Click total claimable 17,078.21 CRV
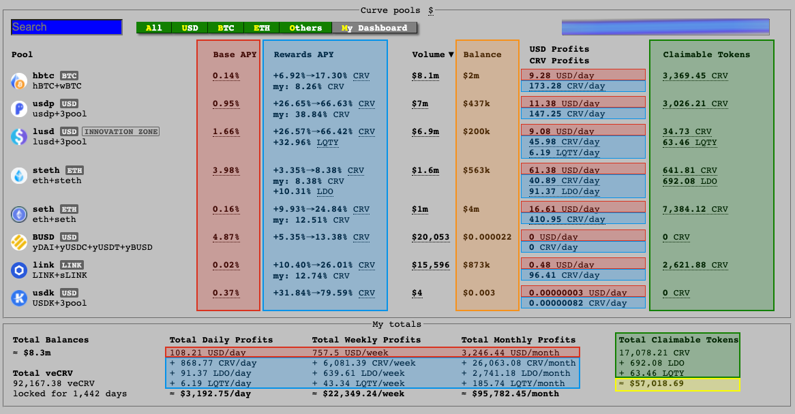Viewport: 795px width, 414px height. coord(654,353)
